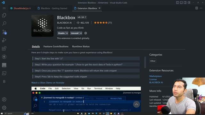Click the version label v0.10.7

click(82, 17)
